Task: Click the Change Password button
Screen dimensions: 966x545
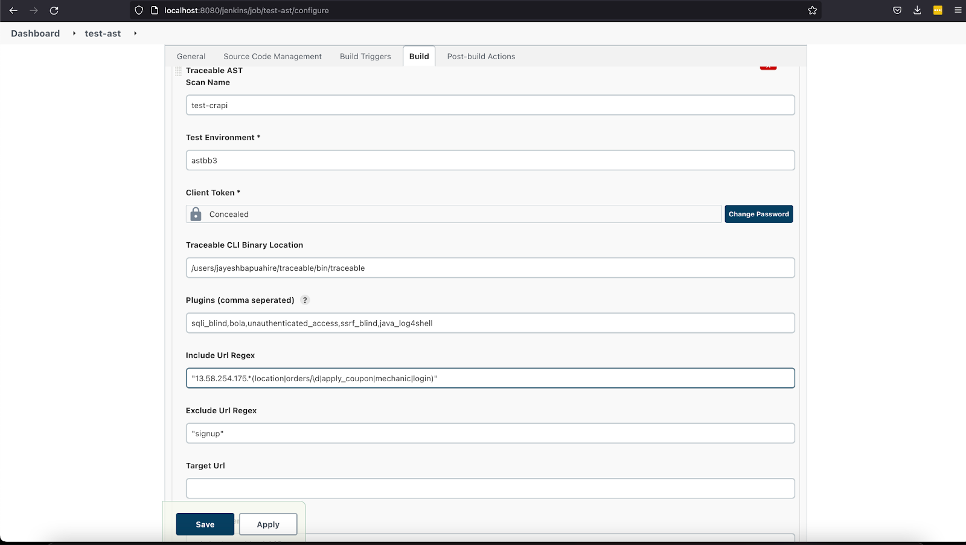Action: coord(759,214)
